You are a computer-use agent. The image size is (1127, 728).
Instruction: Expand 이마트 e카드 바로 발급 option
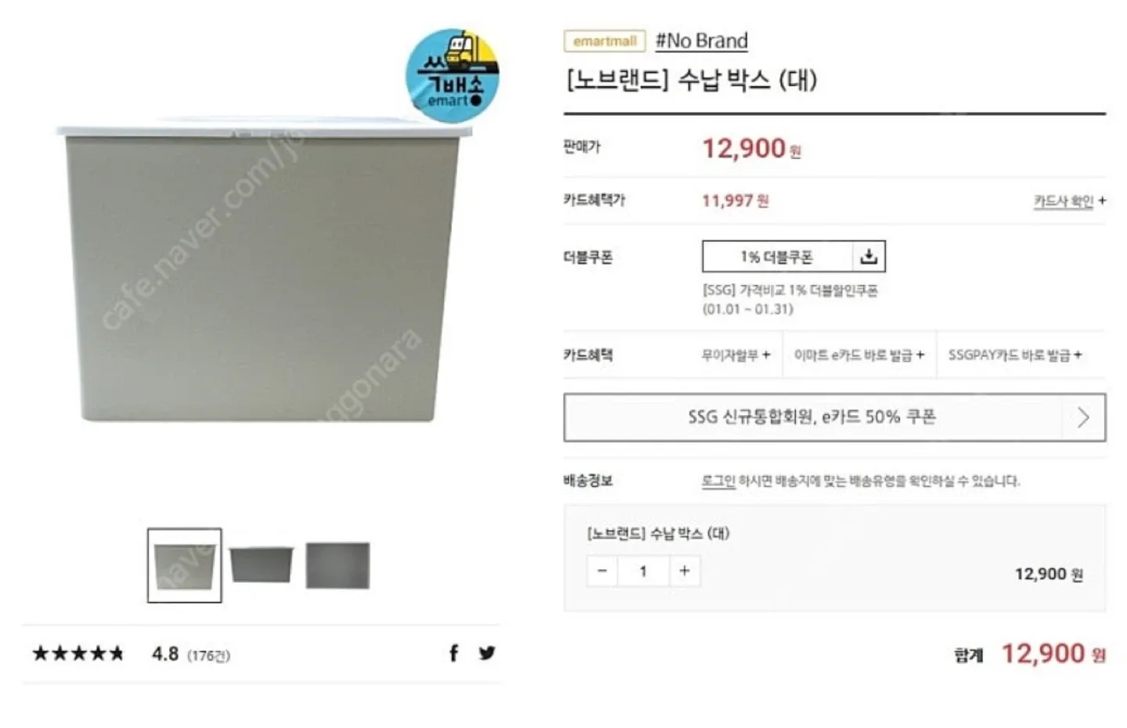tap(859, 355)
